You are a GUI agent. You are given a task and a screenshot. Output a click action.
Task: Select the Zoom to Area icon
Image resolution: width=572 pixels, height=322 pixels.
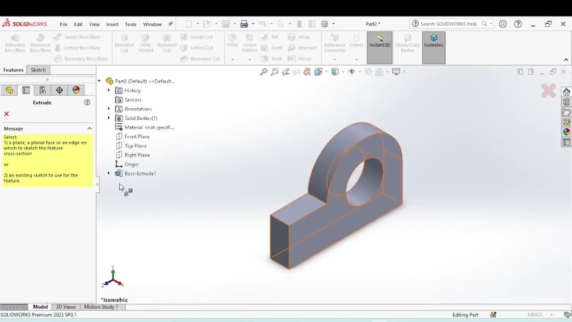(274, 72)
